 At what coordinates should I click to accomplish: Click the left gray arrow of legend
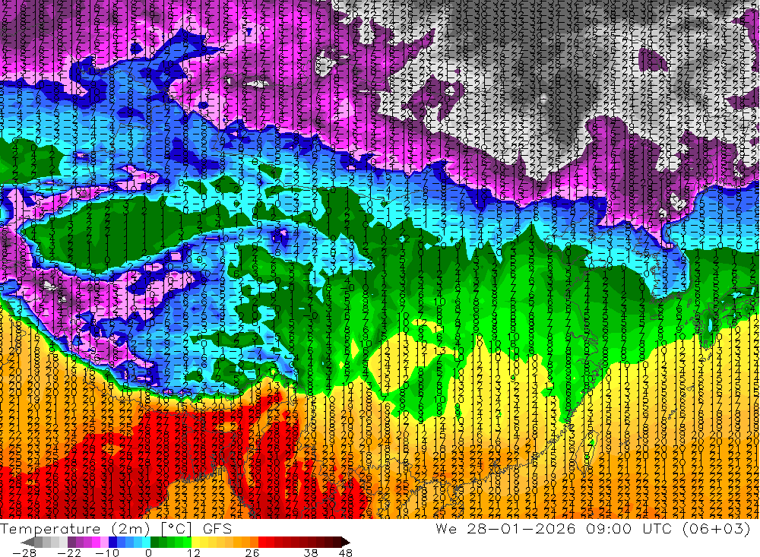coord(28,542)
